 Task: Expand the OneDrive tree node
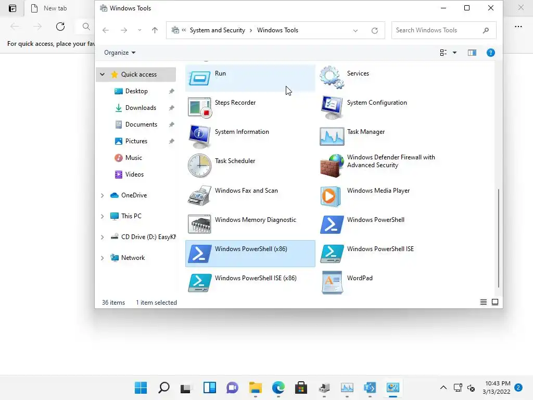click(x=103, y=195)
